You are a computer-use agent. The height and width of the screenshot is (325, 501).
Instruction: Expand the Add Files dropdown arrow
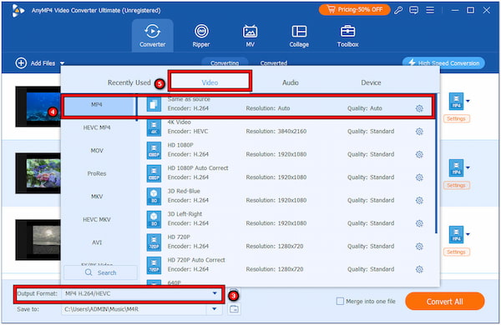[x=63, y=63]
